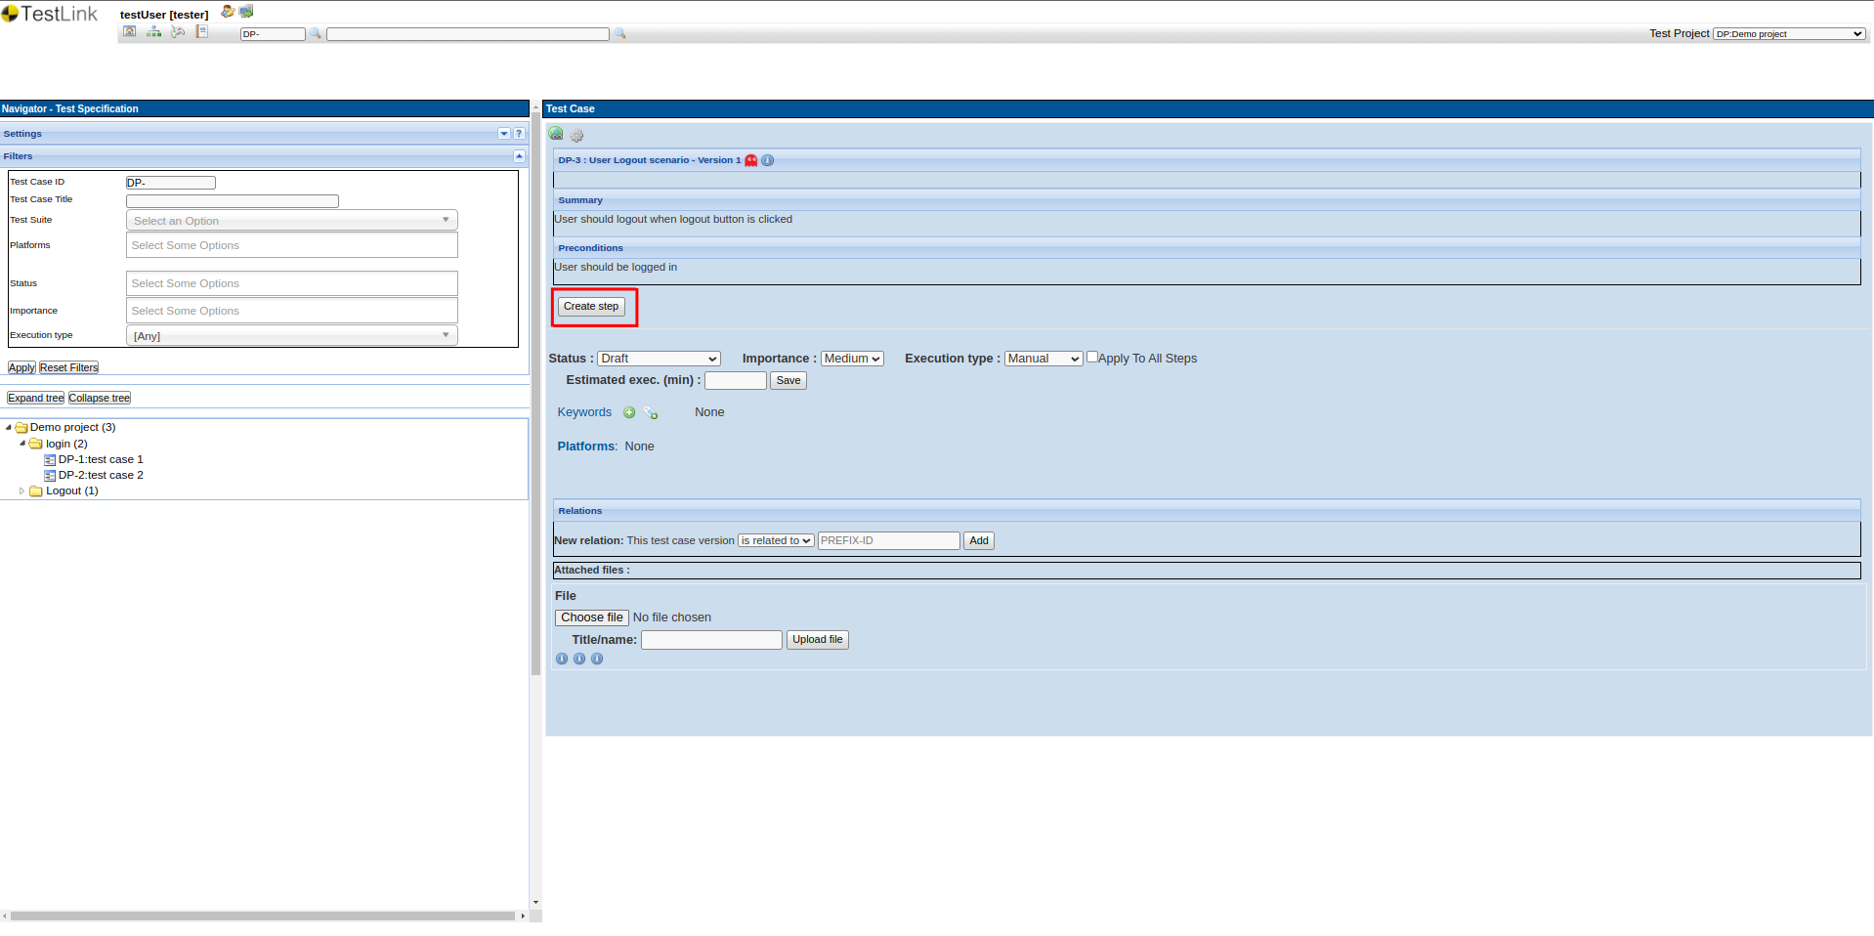
Task: Collapse the Filters panel header arrow
Action: pyautogui.click(x=519, y=156)
